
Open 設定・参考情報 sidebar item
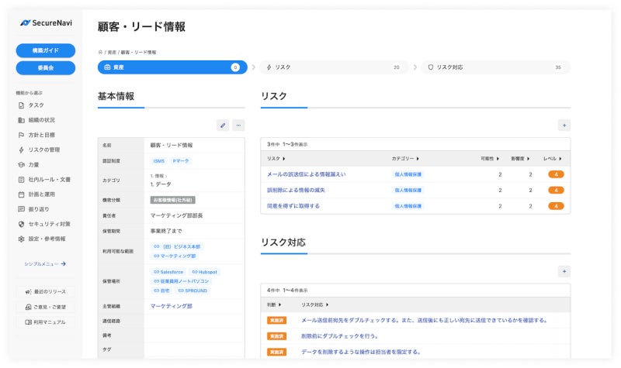coord(42,239)
